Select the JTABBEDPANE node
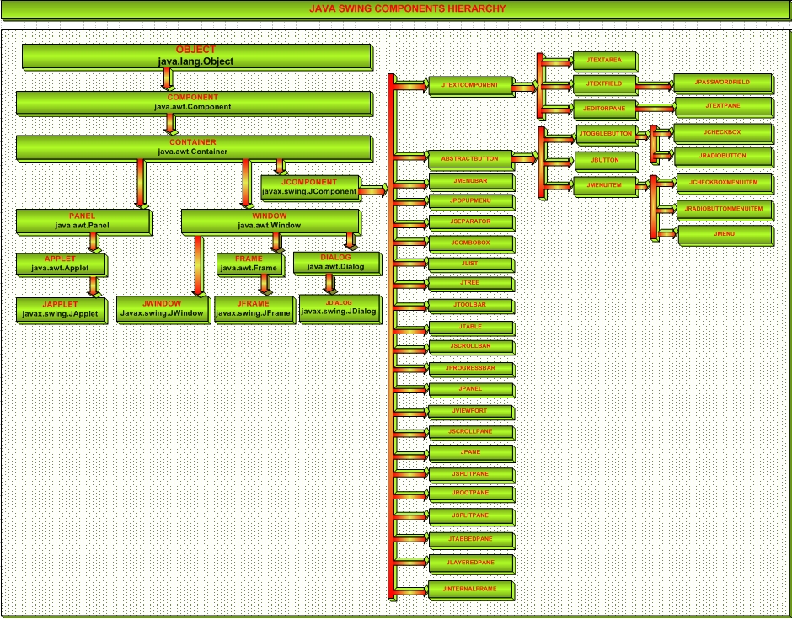 [x=471, y=540]
